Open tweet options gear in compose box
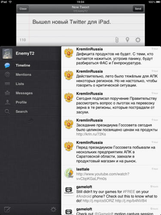The width and height of the screenshot is (161, 215). tap(138, 40)
